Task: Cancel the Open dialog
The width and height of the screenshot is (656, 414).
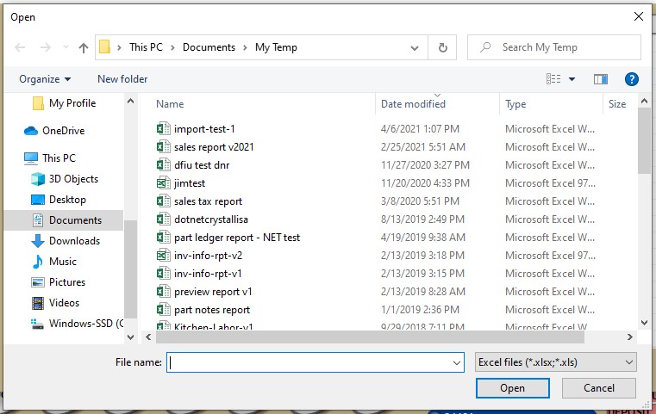Action: tap(598, 388)
